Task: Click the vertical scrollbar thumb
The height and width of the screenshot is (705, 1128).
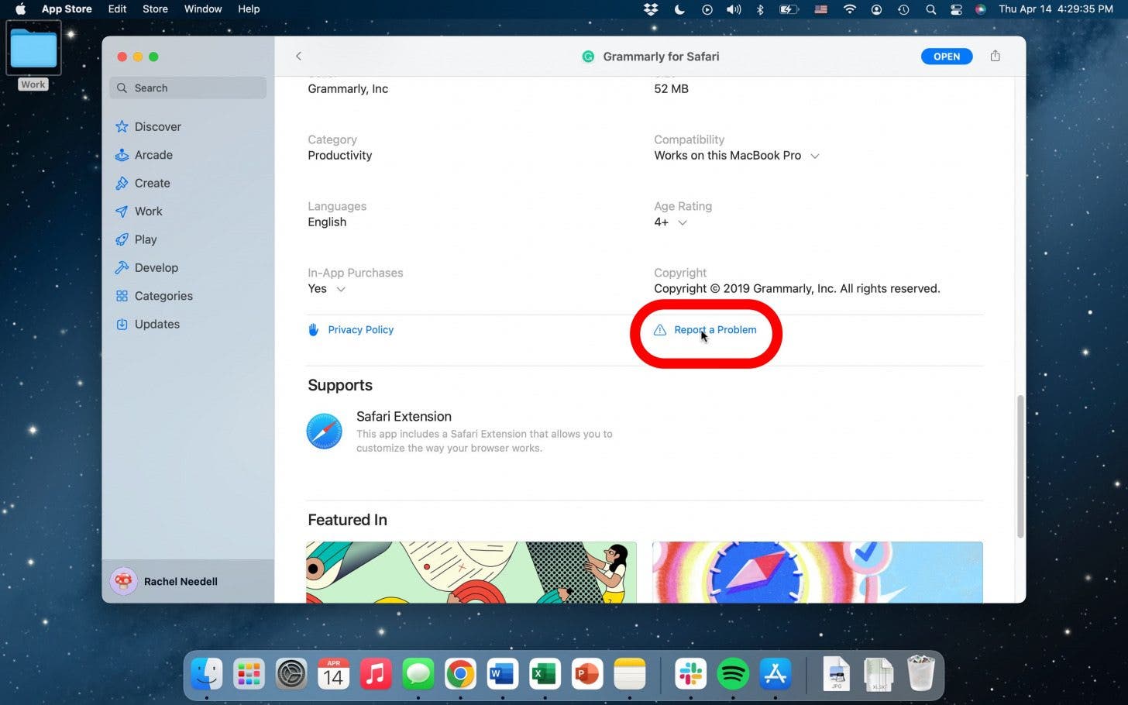Action: point(1020,465)
